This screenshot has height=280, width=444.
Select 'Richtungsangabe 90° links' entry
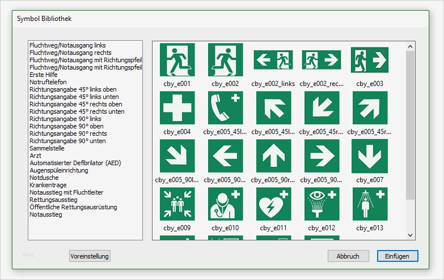[x=65, y=119]
